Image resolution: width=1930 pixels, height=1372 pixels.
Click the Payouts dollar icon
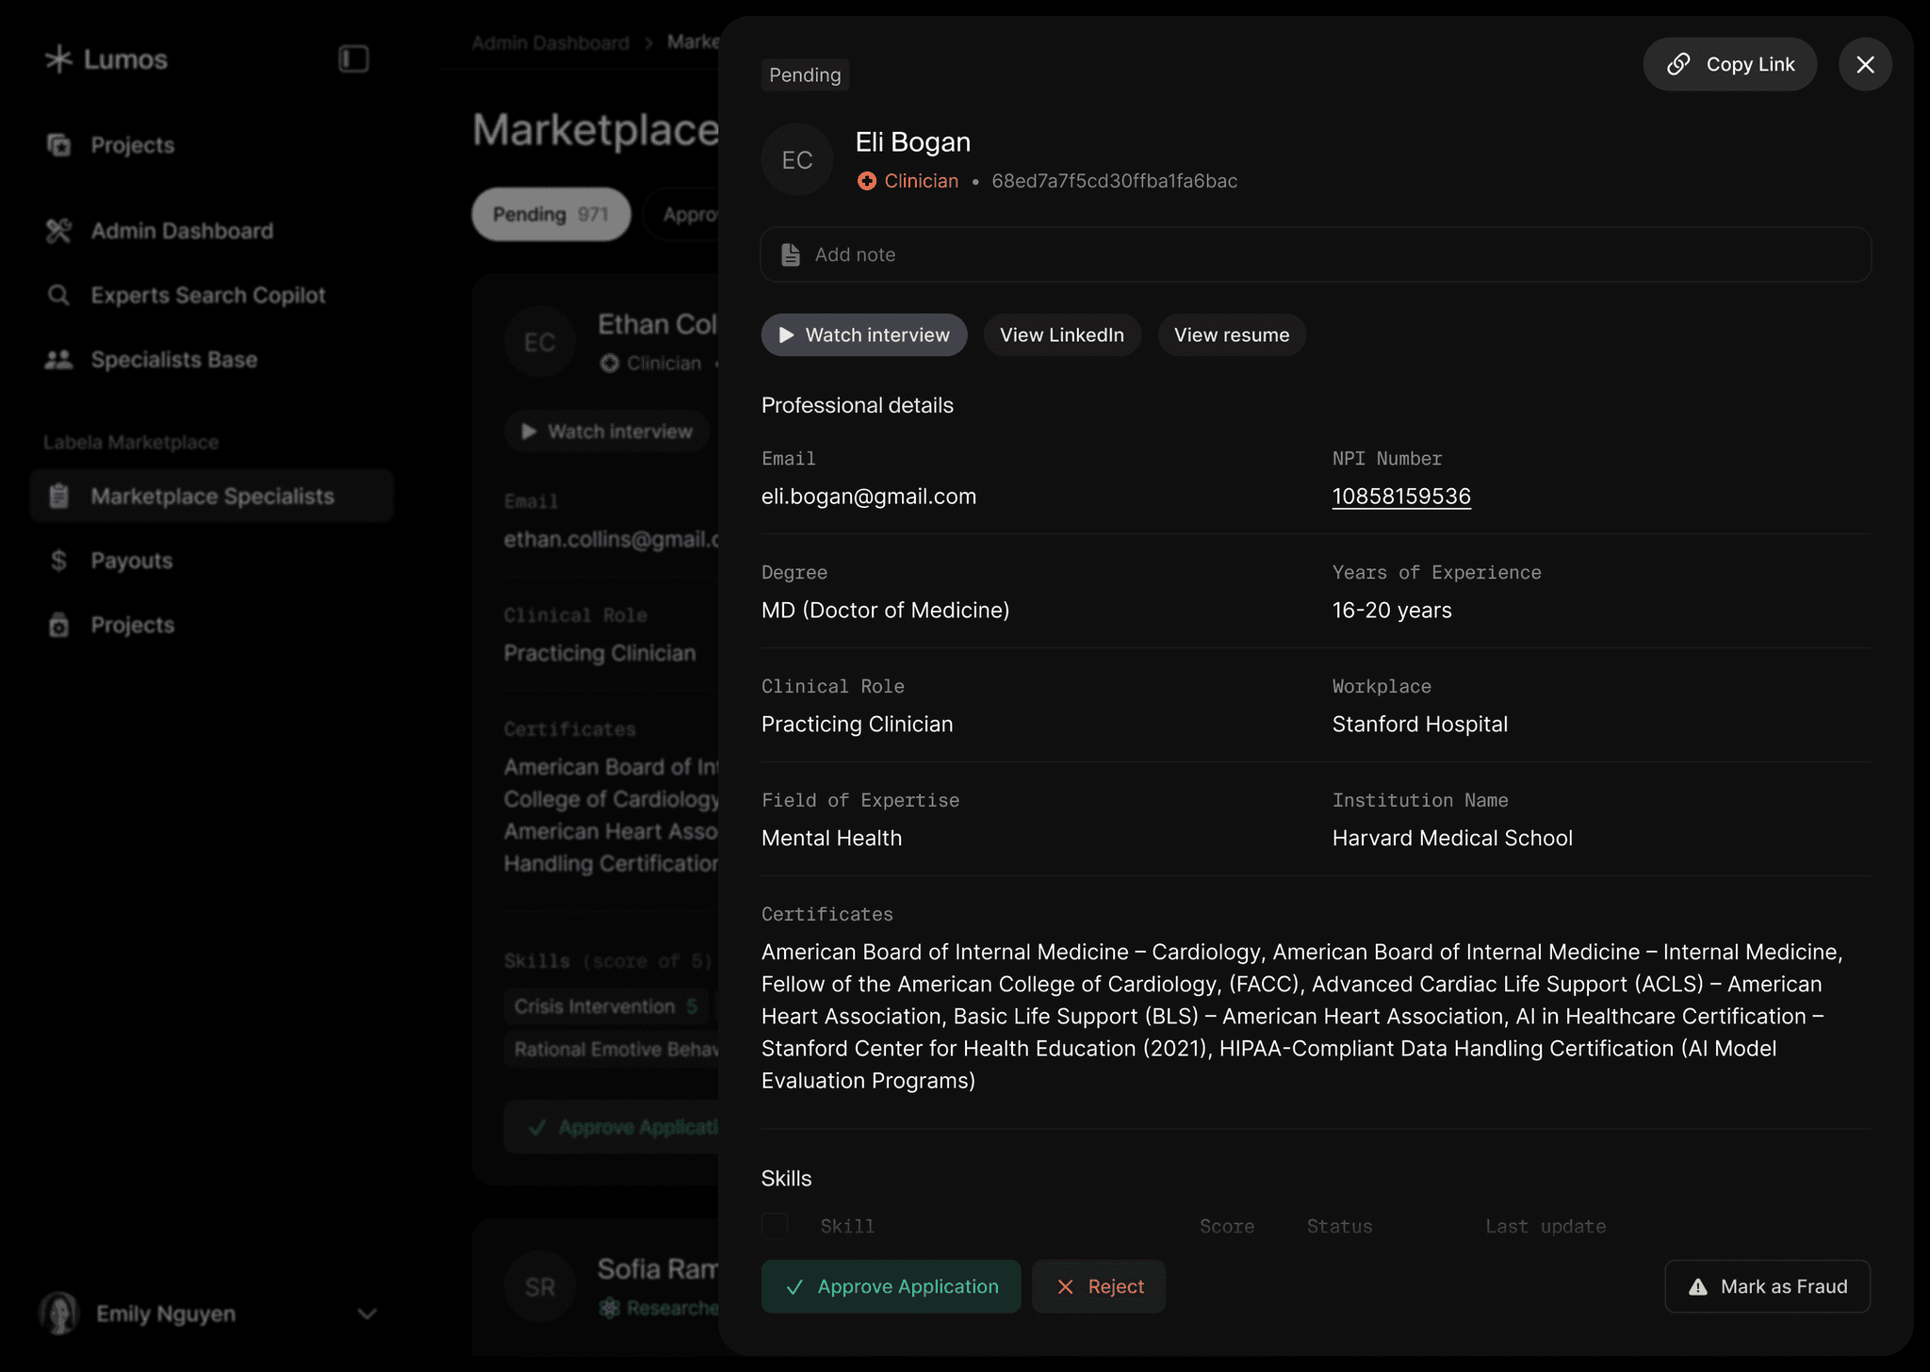pyautogui.click(x=58, y=561)
